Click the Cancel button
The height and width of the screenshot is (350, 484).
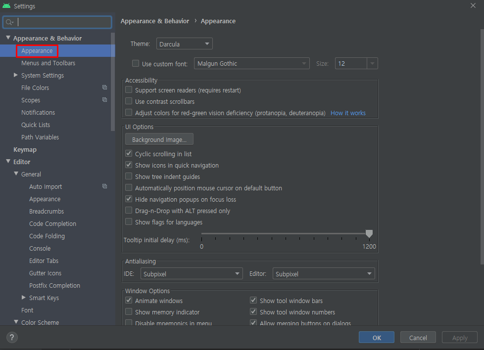418,337
